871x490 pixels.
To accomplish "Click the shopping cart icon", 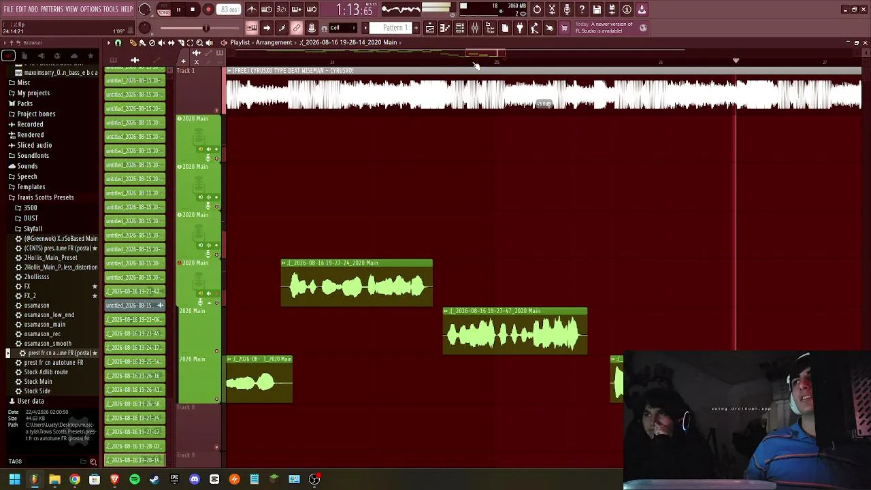I will [564, 28].
